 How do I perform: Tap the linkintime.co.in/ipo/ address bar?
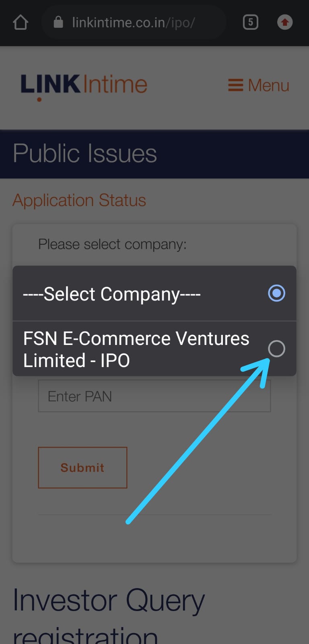[x=133, y=23]
